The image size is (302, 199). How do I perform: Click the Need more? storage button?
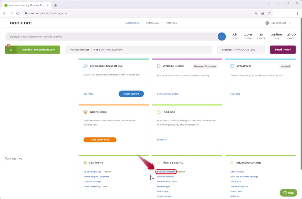pos(283,49)
